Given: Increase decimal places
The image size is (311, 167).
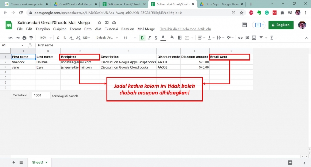Looking at the screenshot, I should (x=78, y=38).
